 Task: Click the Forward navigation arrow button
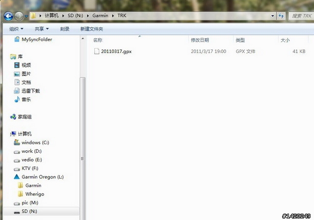[x=19, y=16]
